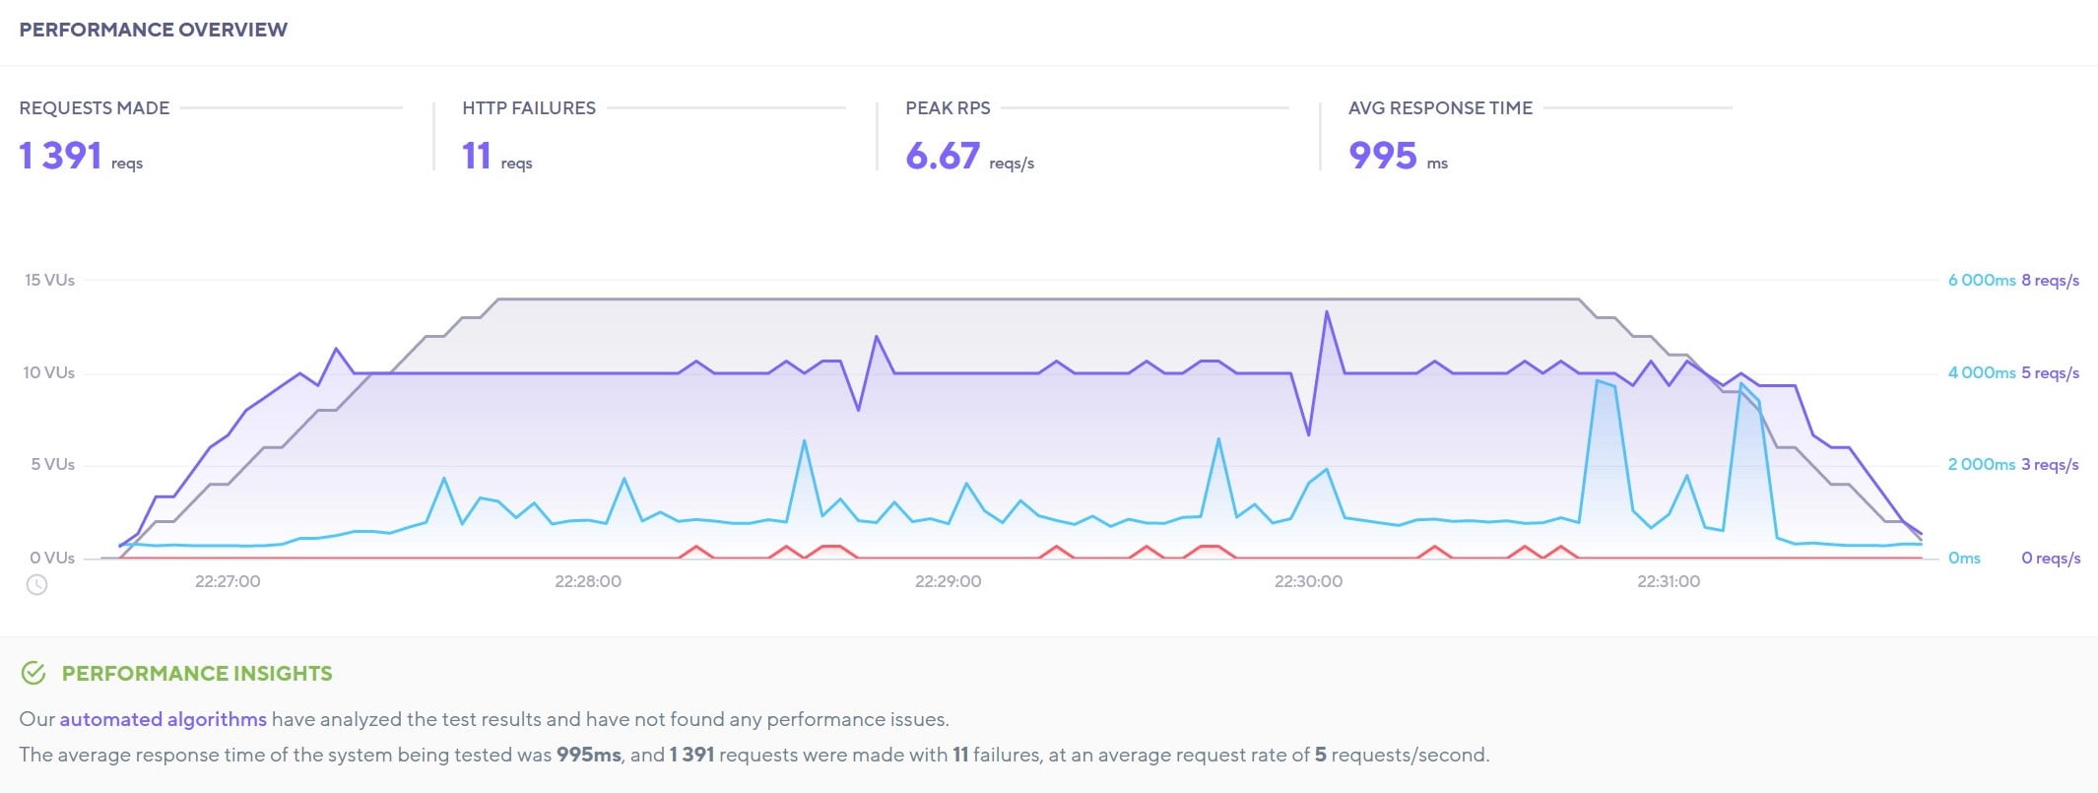This screenshot has height=793, width=2098.
Task: Click the 995 ms response value
Action: [x=1399, y=156]
